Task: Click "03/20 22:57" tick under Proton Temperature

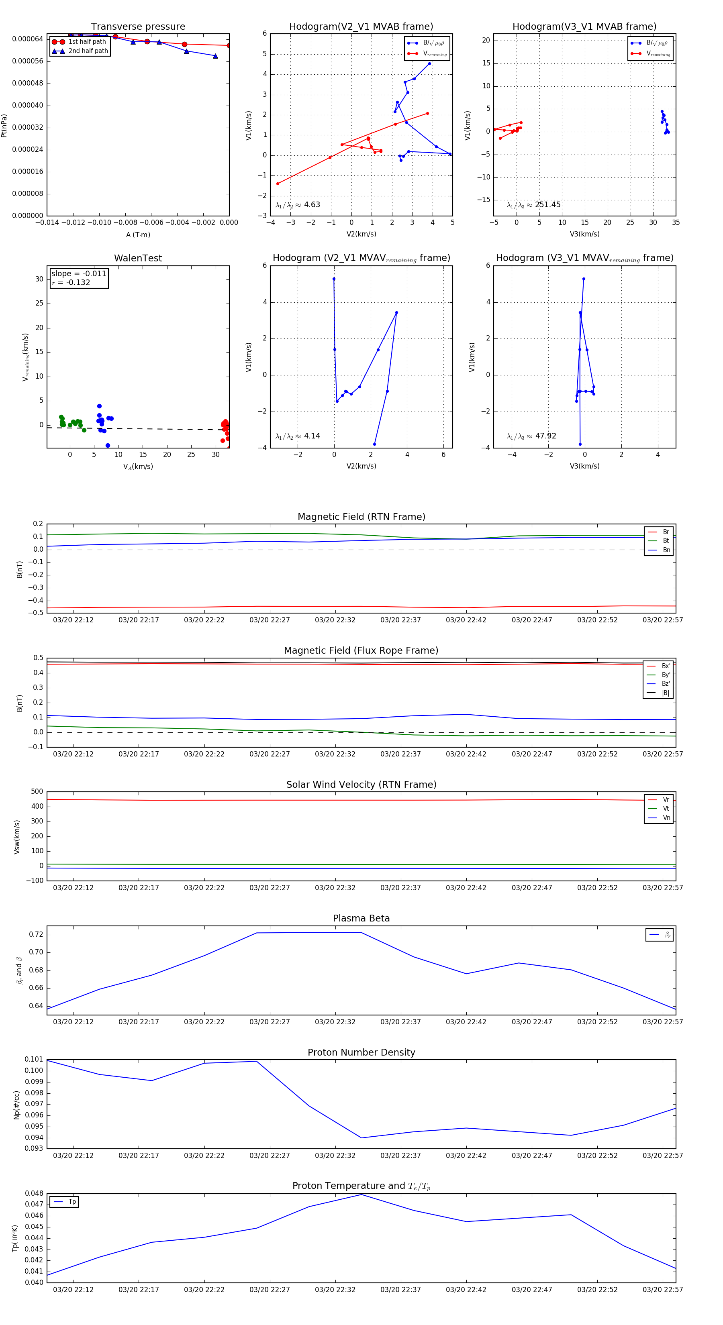Action: tap(663, 1290)
